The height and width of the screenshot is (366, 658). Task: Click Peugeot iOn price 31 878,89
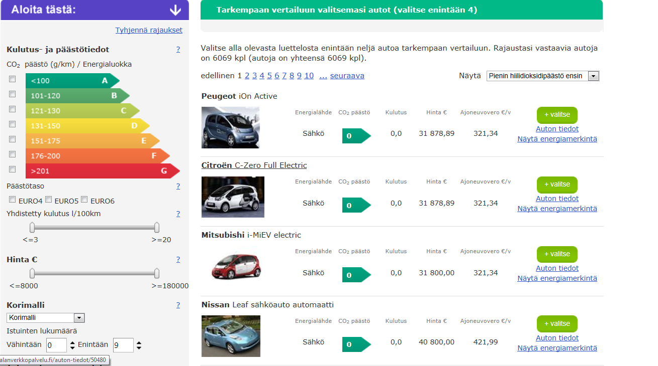[436, 133]
